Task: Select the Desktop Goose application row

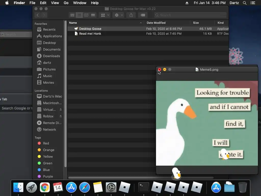Action: (148, 29)
